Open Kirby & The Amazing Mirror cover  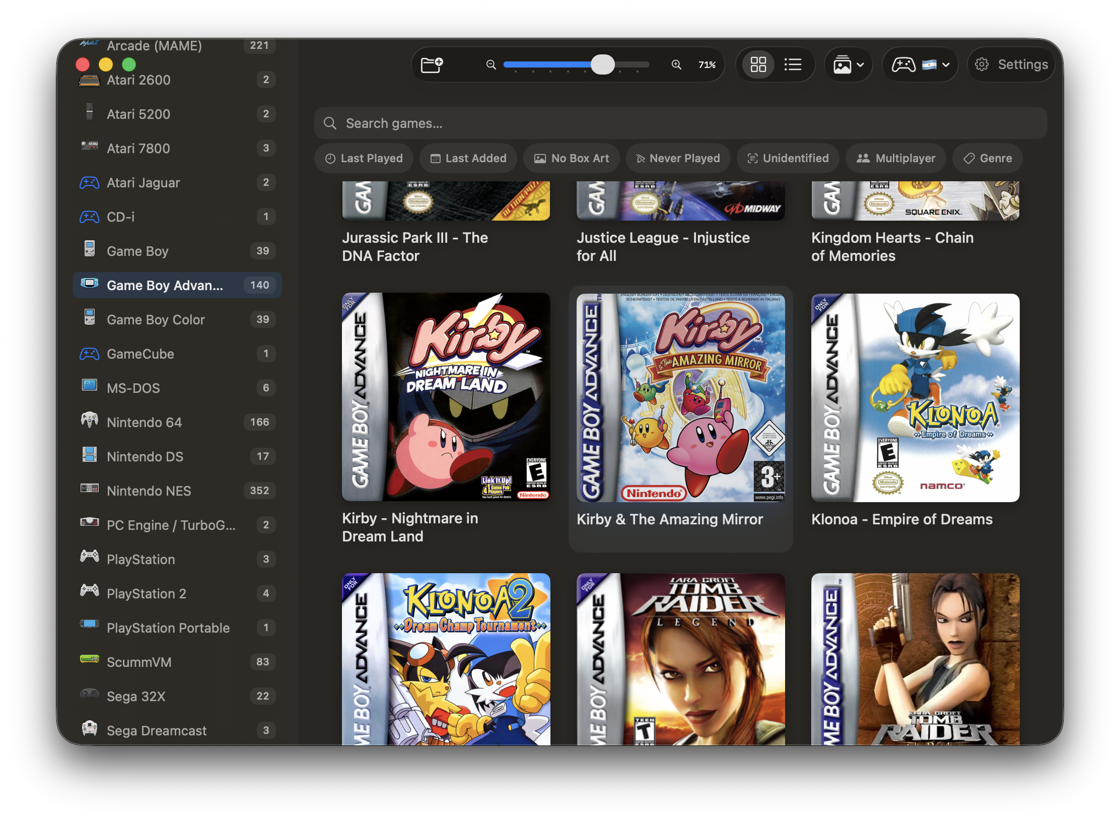(680, 398)
